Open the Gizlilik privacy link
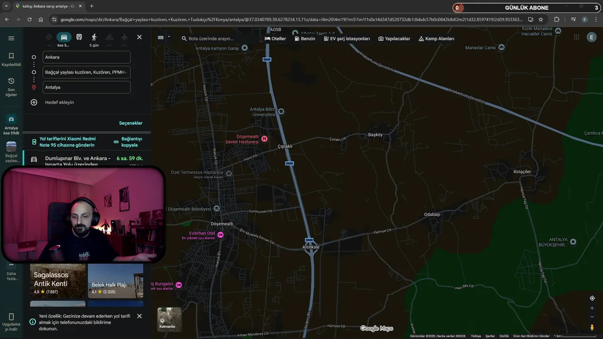This screenshot has width=603, height=339. click(x=504, y=336)
